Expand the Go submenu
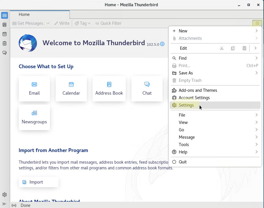This screenshot has height=208, width=264. coord(215,130)
